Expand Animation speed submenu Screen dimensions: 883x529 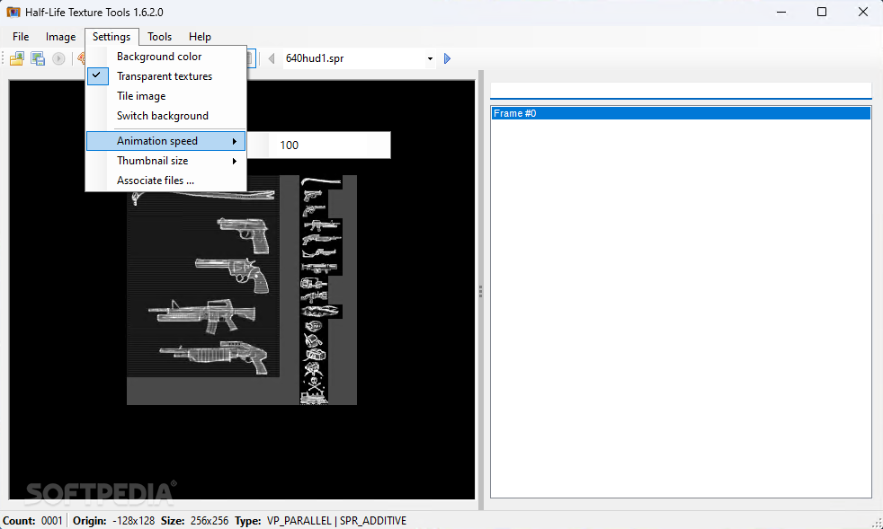tap(166, 141)
